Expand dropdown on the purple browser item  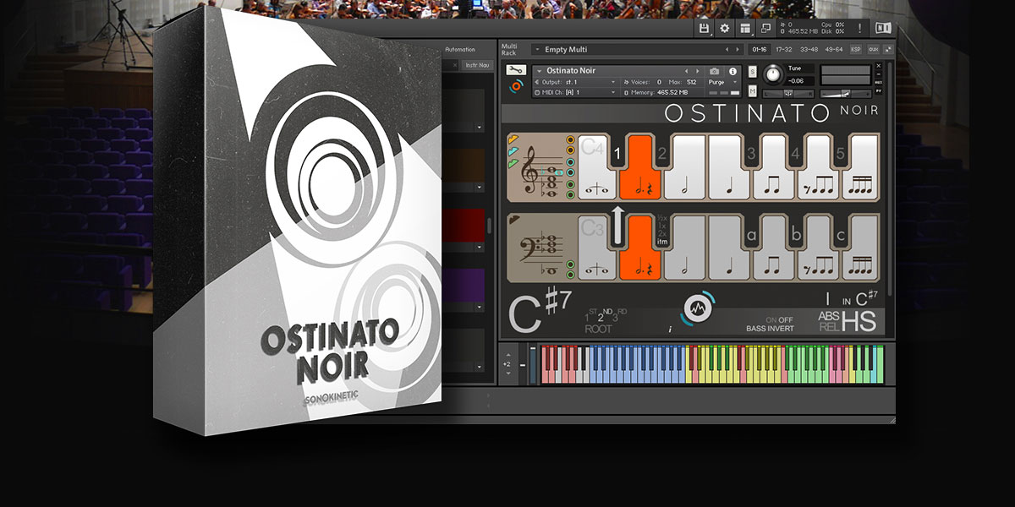pos(480,308)
